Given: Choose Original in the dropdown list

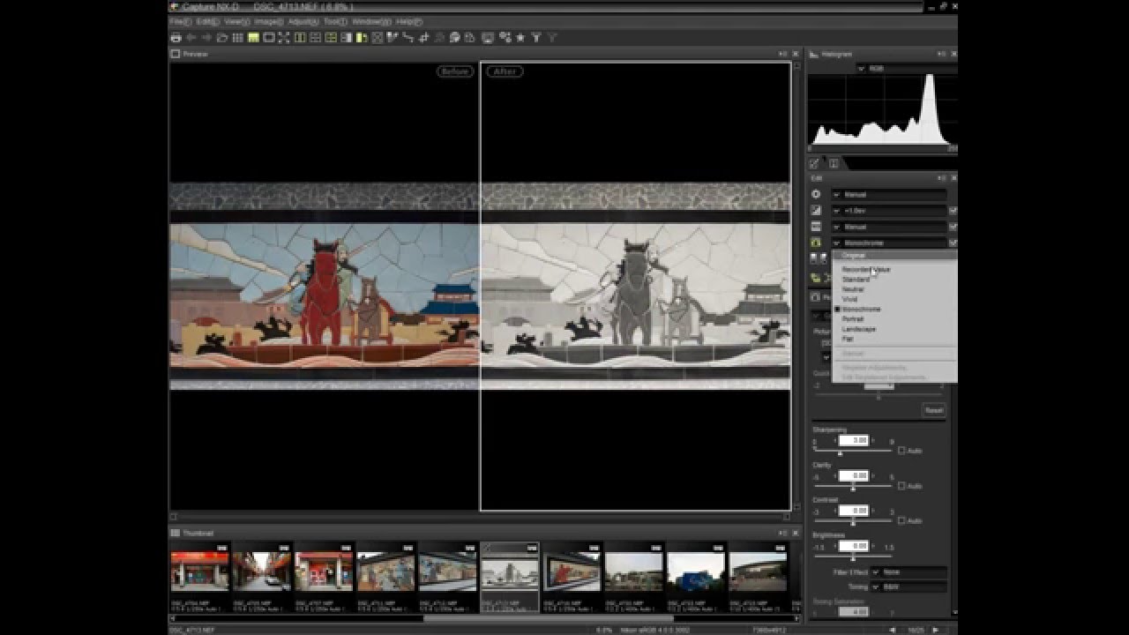Looking at the screenshot, I should [x=894, y=255].
